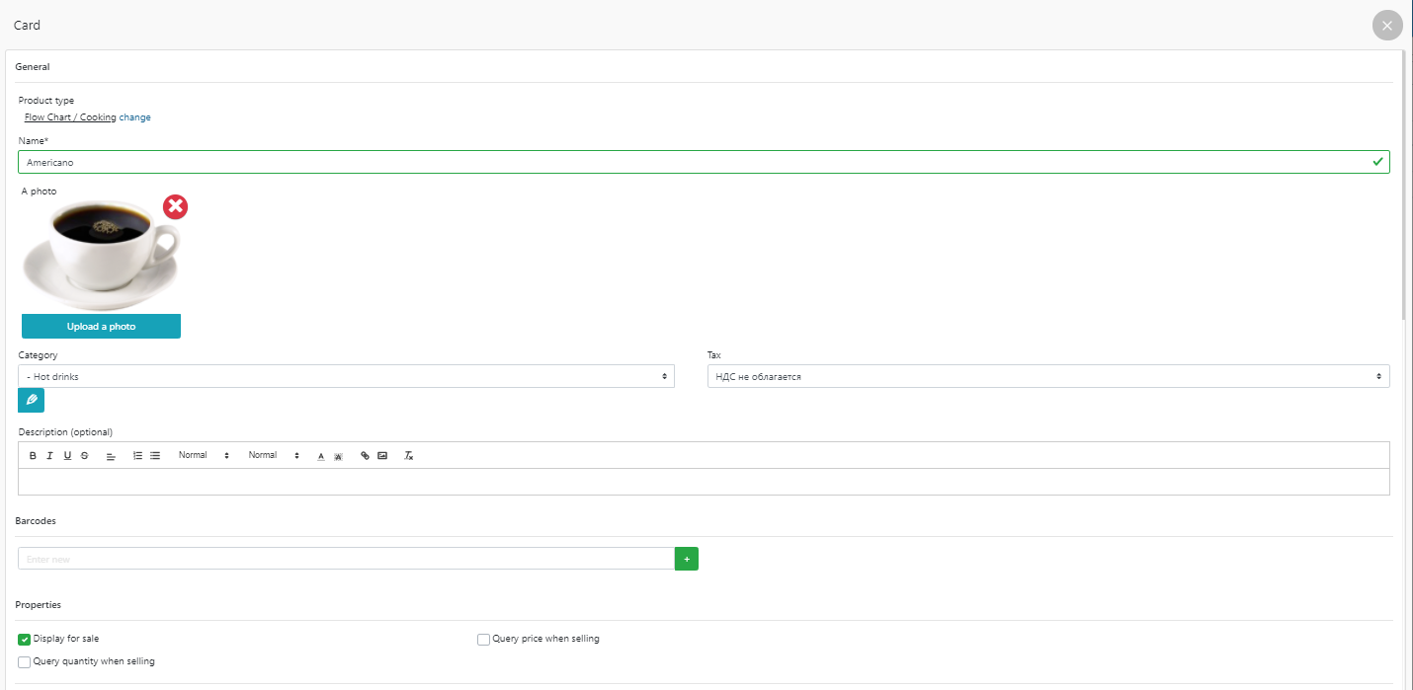Viewport: 1413px width, 690px height.
Task: Open the text alignment dropdown
Action: click(x=111, y=456)
